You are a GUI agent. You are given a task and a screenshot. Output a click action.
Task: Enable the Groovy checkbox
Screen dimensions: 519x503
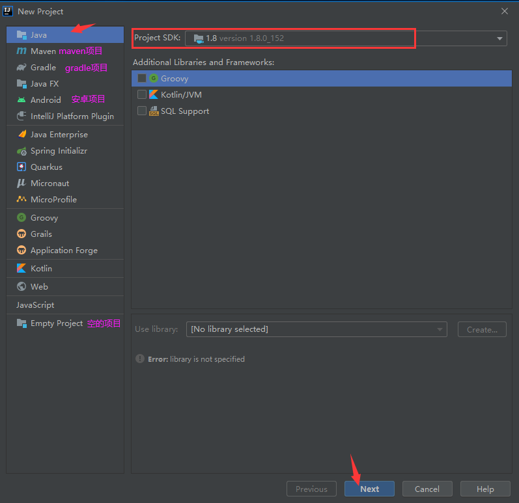pyautogui.click(x=142, y=78)
